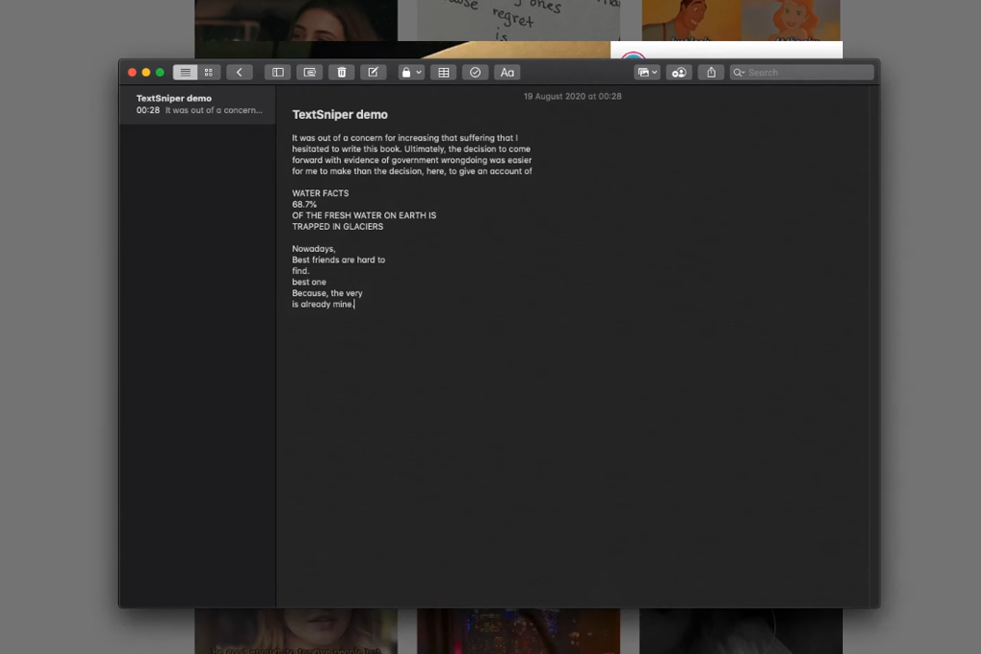Screen dimensions: 981x654
Task: Click the Nowadays, line
Action: tap(313, 248)
